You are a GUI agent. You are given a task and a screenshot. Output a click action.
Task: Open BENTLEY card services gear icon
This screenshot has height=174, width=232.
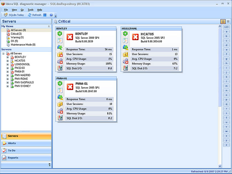coord(60,61)
